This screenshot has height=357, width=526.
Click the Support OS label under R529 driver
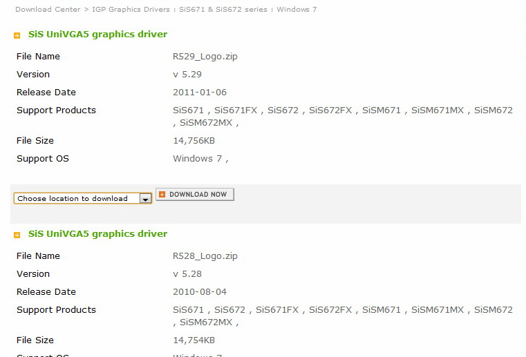pyautogui.click(x=43, y=159)
